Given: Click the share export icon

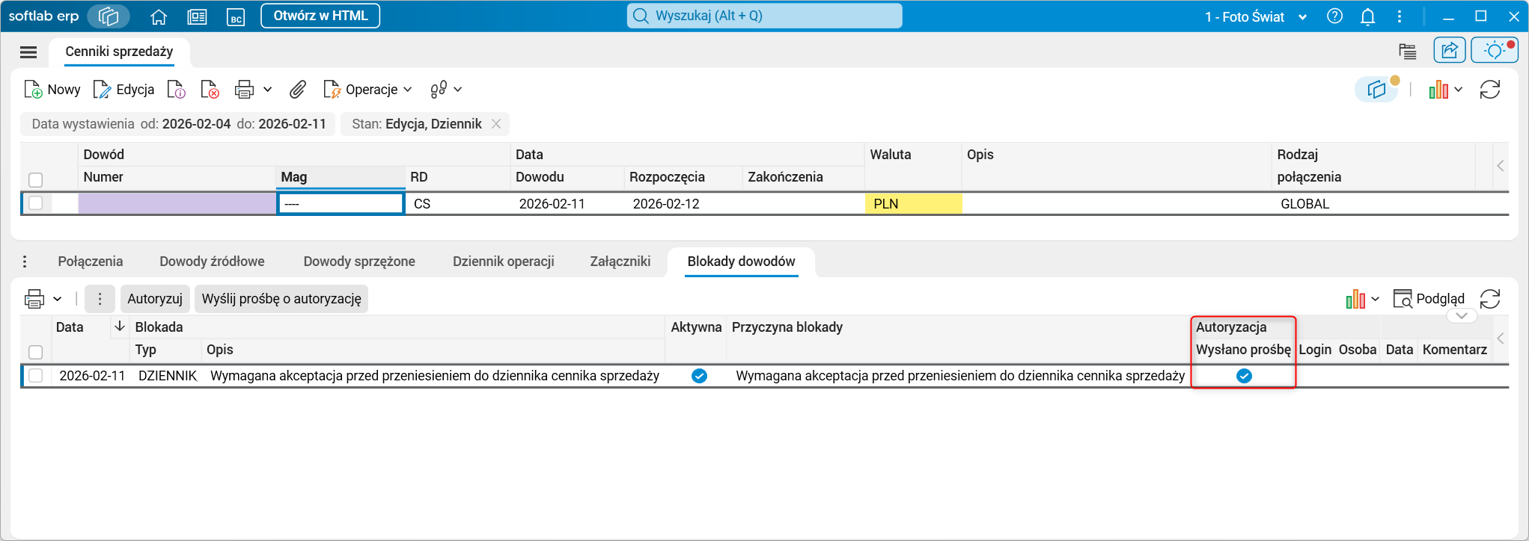Looking at the screenshot, I should point(1450,50).
